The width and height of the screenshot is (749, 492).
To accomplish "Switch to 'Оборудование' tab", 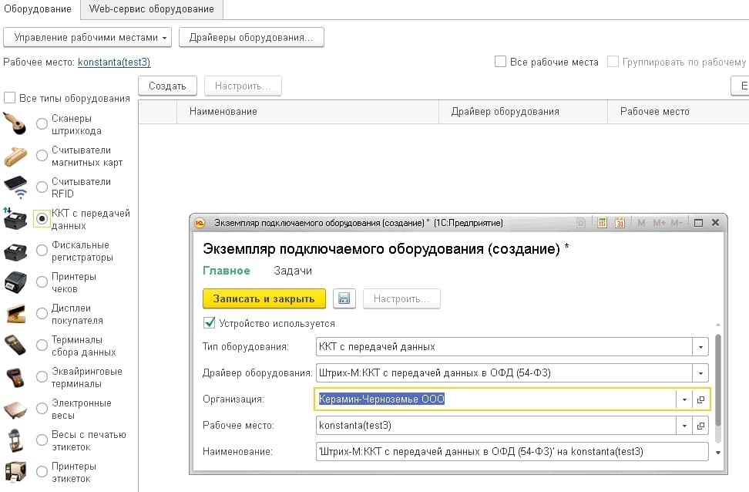I will (38, 9).
